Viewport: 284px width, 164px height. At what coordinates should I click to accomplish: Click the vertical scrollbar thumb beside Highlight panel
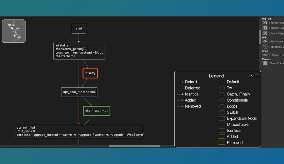point(260,37)
